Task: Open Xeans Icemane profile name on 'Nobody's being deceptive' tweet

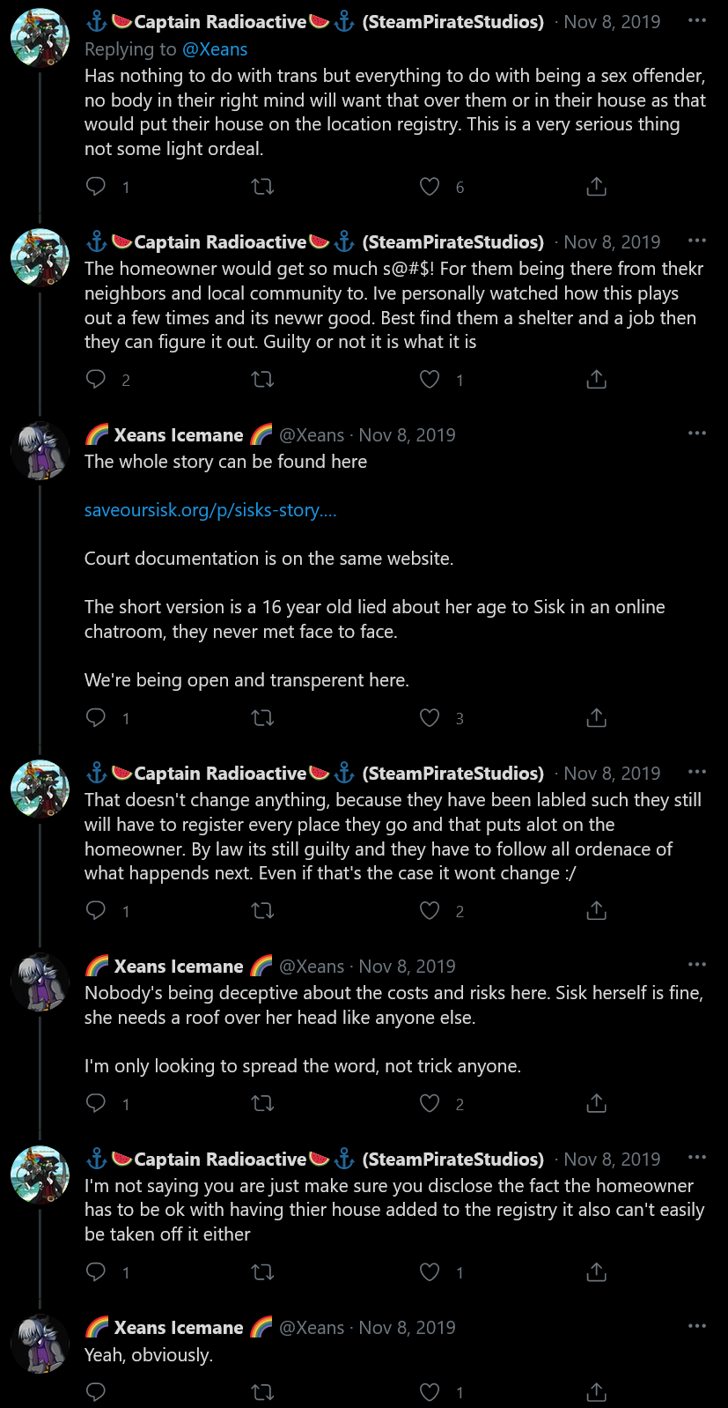Action: 179,967
